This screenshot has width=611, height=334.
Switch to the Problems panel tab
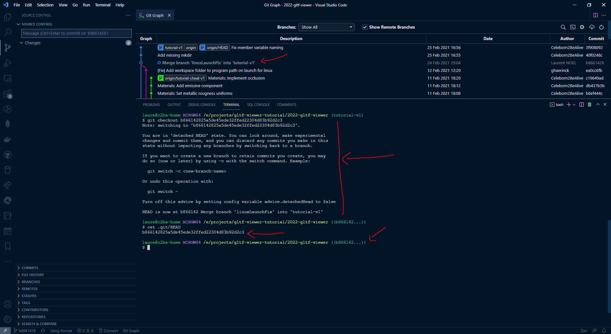pos(151,105)
